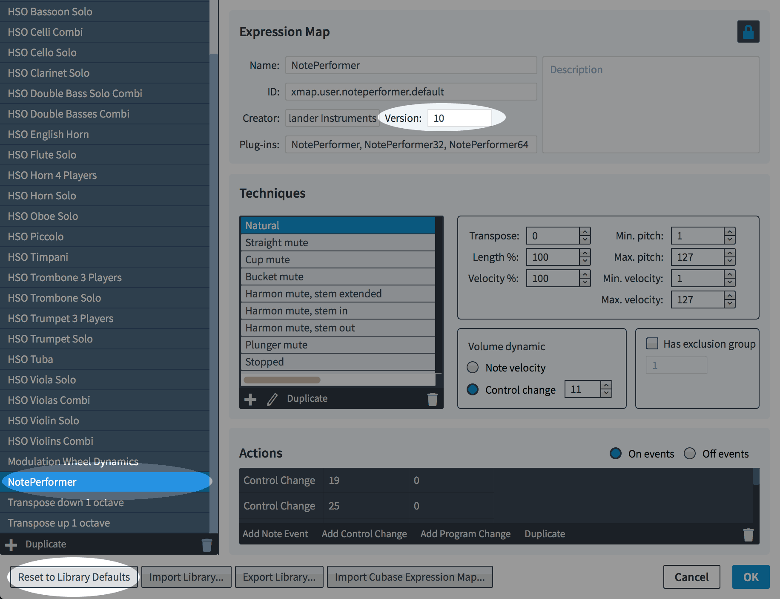The width and height of the screenshot is (780, 599).
Task: Select the Control change radio button
Action: pyautogui.click(x=473, y=389)
